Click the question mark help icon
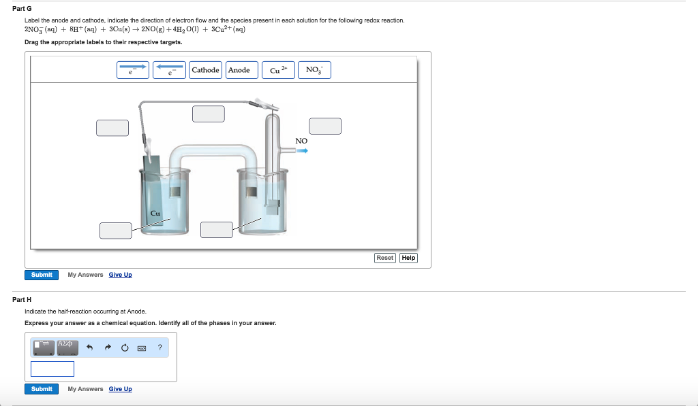The width and height of the screenshot is (698, 406). click(160, 348)
